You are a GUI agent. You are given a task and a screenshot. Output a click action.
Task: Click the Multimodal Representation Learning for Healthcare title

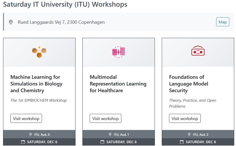pos(118,84)
